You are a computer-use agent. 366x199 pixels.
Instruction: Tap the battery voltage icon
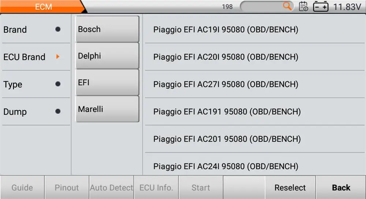(321, 7)
